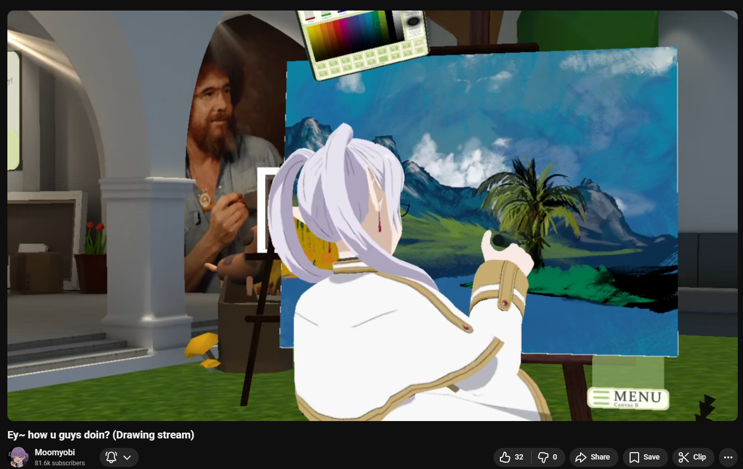
Task: Click the video title text
Action: (x=101, y=435)
